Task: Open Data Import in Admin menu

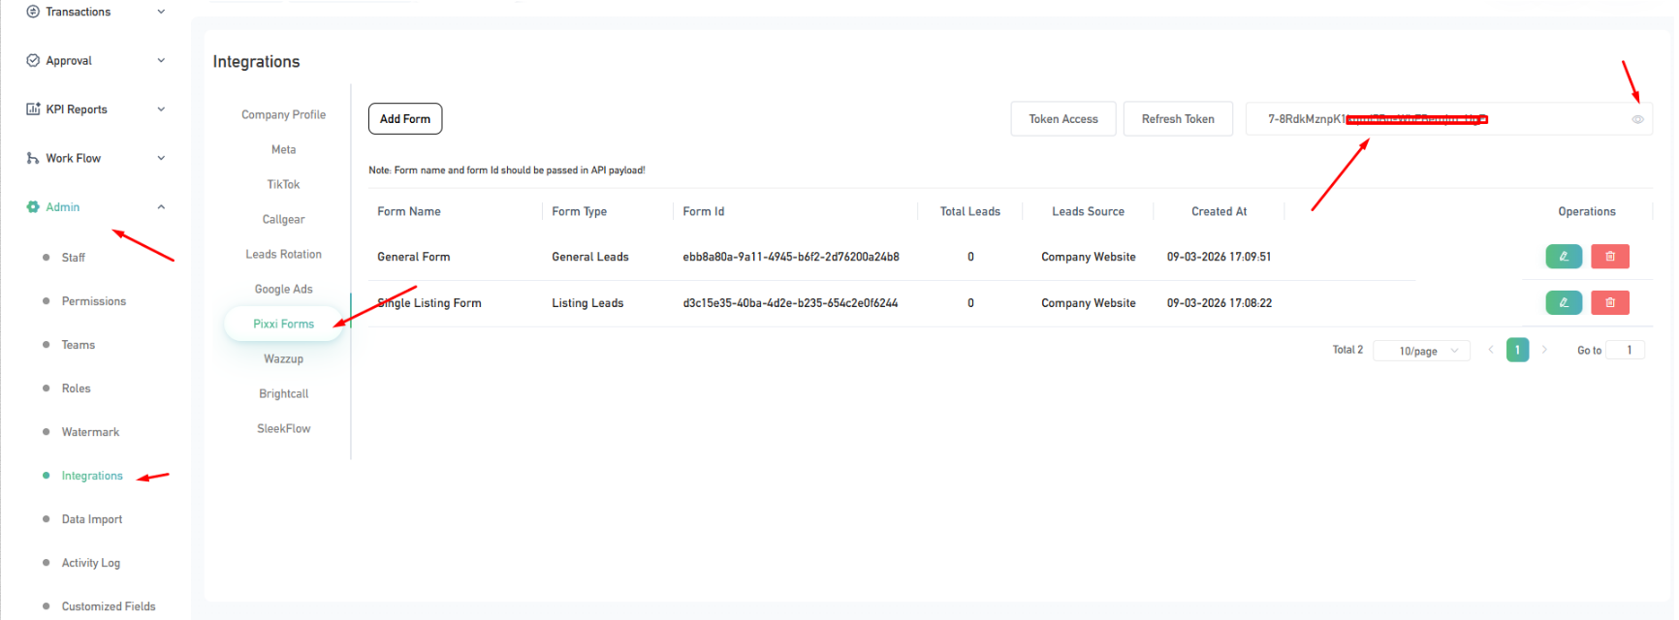Action: [x=92, y=519]
